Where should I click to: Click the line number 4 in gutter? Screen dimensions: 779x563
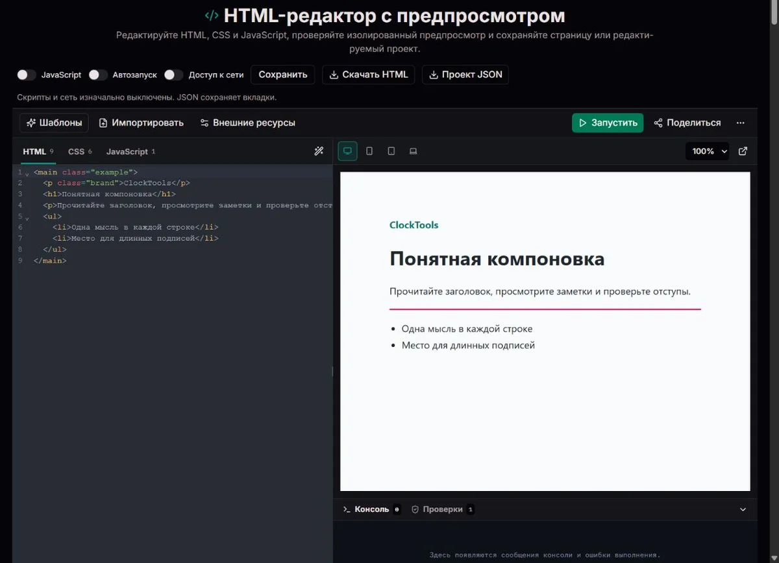[x=20, y=205]
